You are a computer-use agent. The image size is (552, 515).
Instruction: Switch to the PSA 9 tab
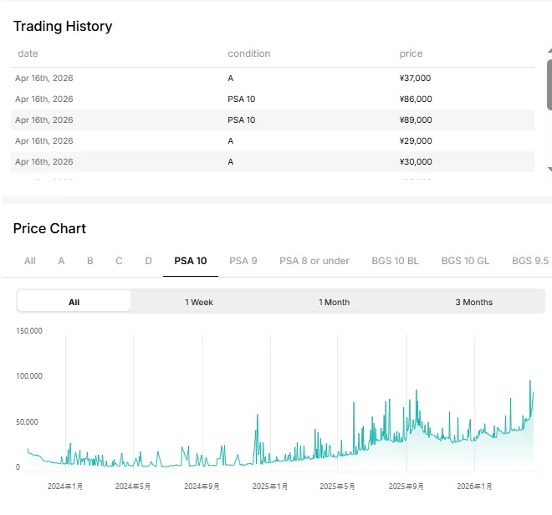pyautogui.click(x=243, y=261)
